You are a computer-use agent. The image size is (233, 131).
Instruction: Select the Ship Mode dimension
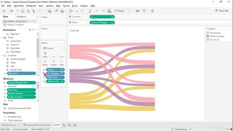pyautogui.click(x=15, y=52)
